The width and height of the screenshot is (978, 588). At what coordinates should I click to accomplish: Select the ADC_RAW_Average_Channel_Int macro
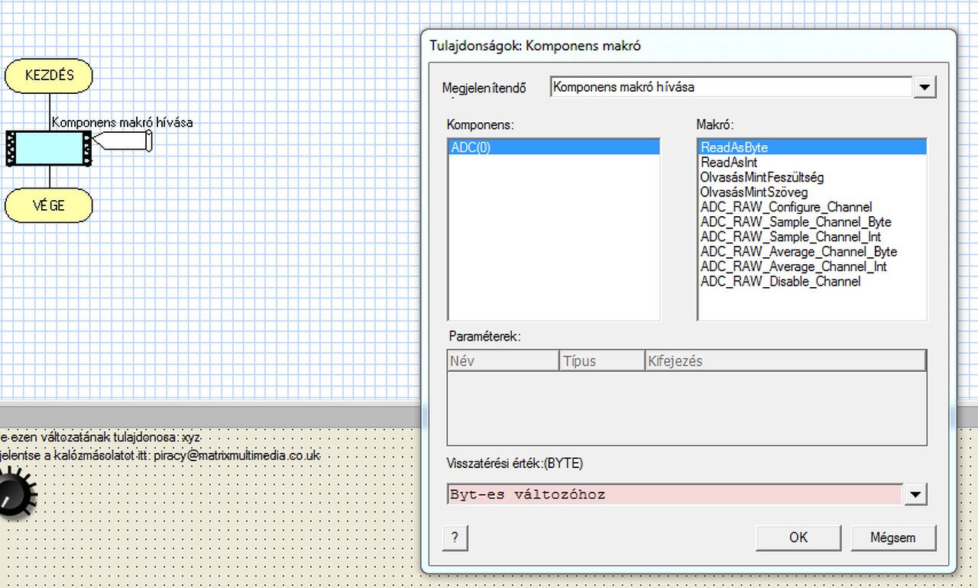(811, 267)
